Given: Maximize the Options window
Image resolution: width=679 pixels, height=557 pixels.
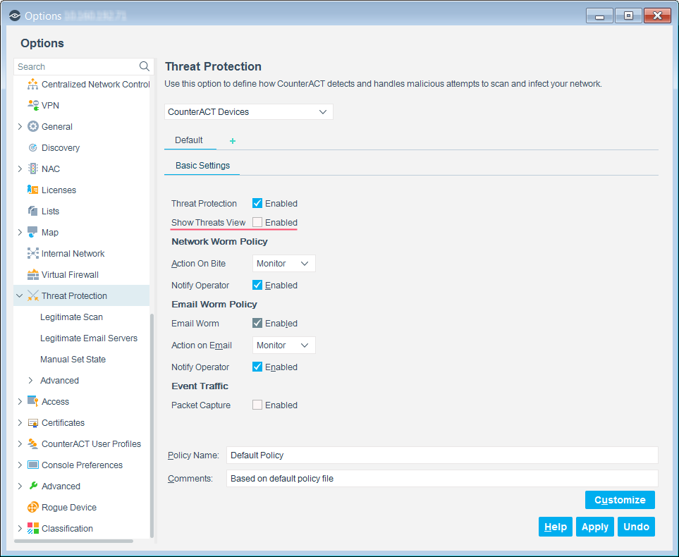Looking at the screenshot, I should click(628, 16).
